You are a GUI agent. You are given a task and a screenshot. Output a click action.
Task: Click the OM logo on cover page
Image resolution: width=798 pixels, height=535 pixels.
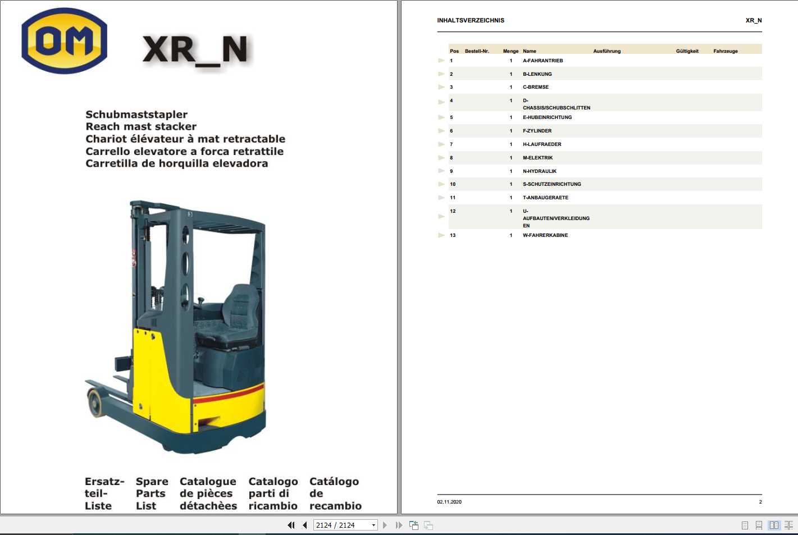64,40
